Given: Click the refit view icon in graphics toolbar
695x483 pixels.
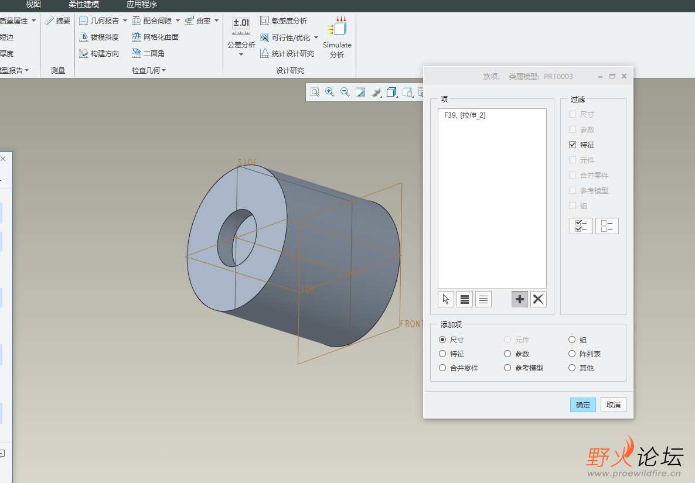Looking at the screenshot, I should tap(315, 92).
